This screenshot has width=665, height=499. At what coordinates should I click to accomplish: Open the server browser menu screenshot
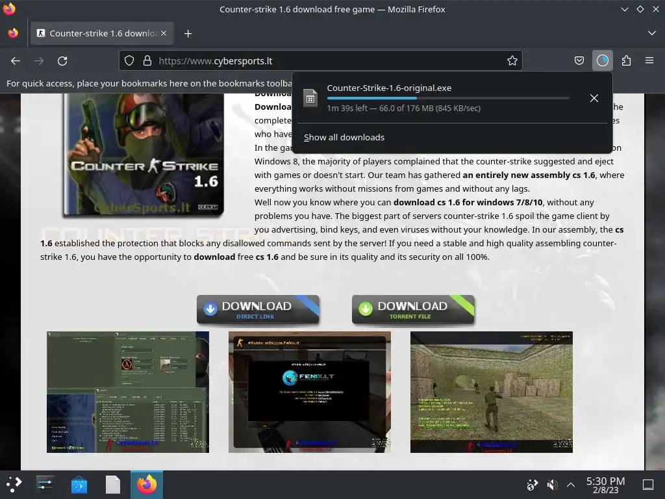tap(128, 392)
